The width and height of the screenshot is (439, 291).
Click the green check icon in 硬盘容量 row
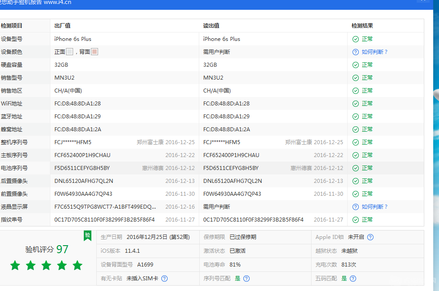click(x=356, y=65)
